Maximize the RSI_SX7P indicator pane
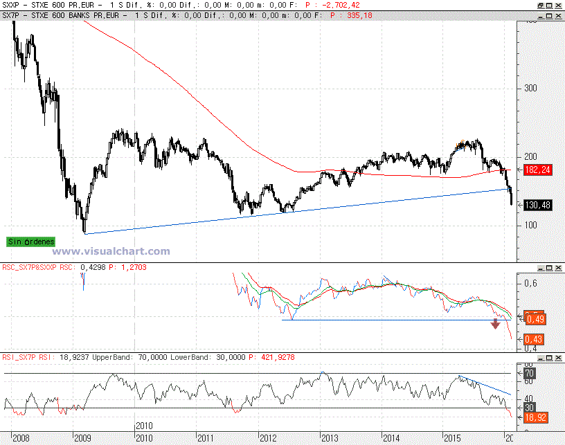The image size is (565, 445). [549, 358]
